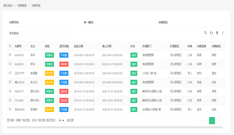
Task: Select the checkbox for 京A88888
Action: click(x=10, y=109)
